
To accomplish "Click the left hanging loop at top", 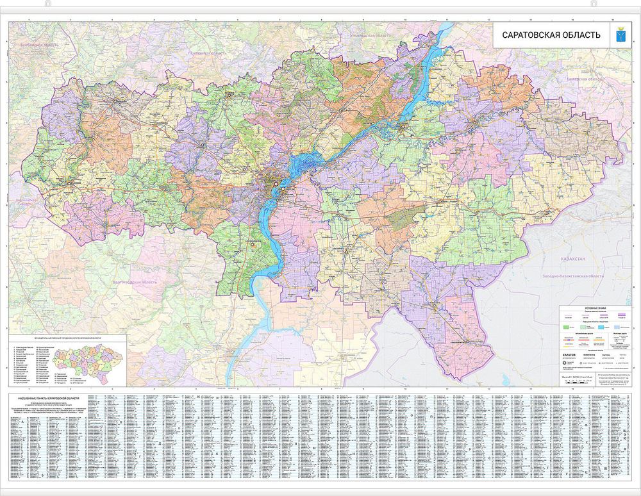I will pos(49,4).
